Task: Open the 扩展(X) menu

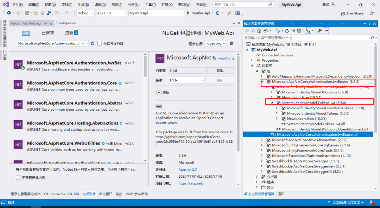Action: click(x=167, y=5)
